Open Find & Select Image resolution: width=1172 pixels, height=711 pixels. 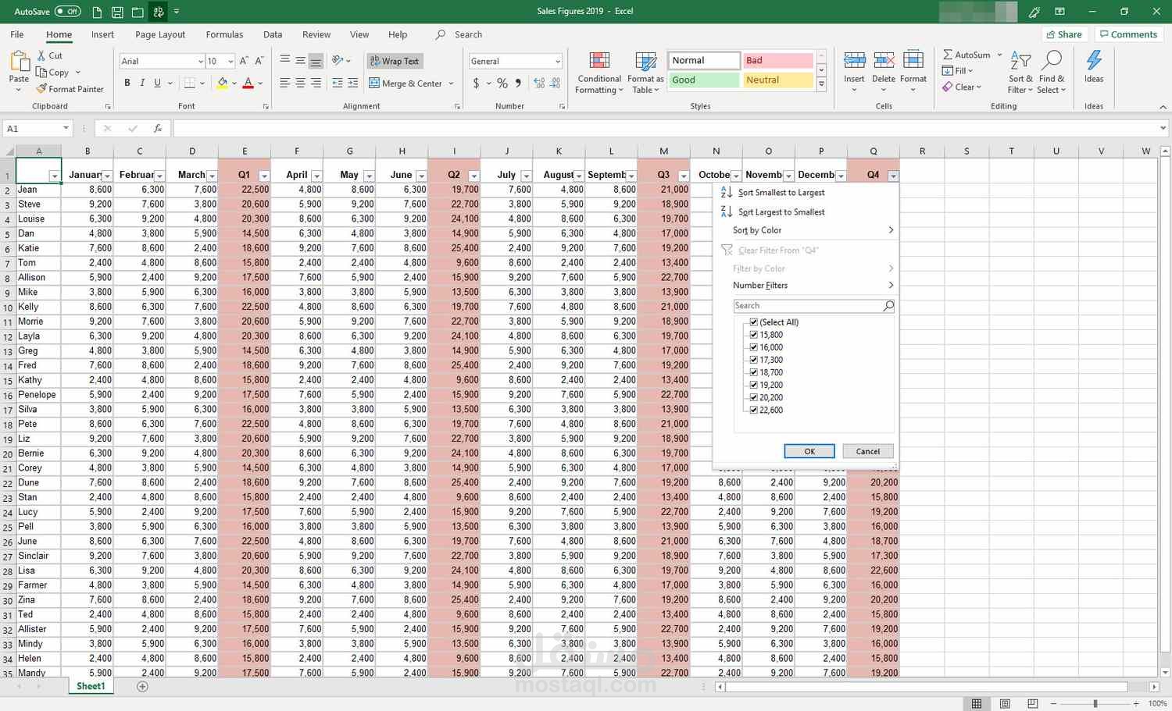point(1052,73)
